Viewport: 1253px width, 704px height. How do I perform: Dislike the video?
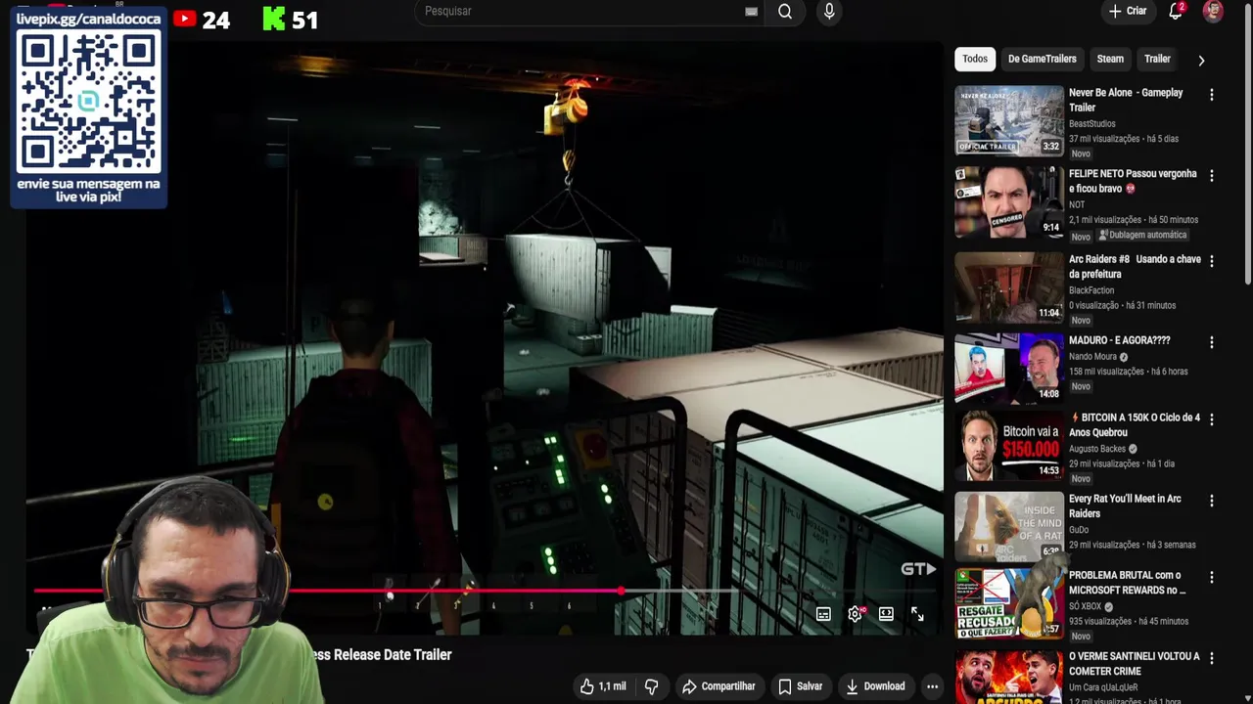[651, 686]
